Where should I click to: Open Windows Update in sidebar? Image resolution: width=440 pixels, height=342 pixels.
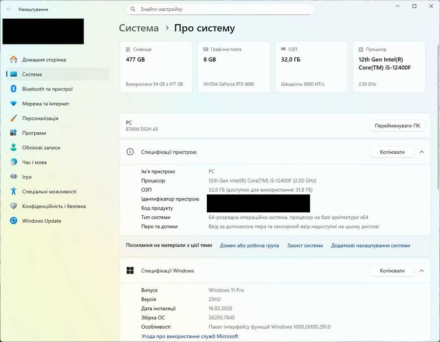coord(58,221)
